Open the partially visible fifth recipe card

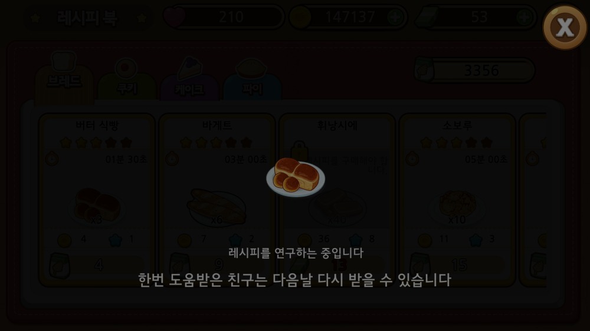click(533, 200)
